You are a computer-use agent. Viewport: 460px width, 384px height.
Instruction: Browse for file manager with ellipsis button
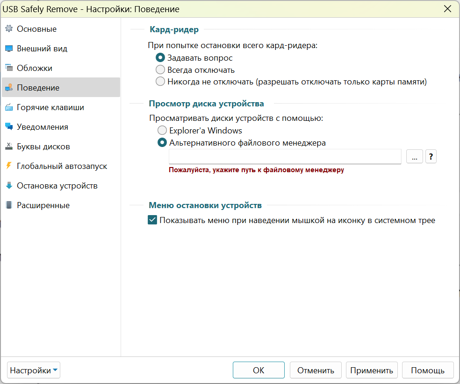(x=415, y=156)
